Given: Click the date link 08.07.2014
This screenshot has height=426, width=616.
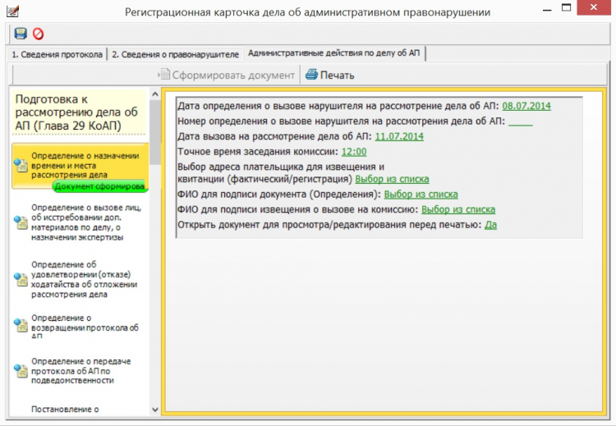Looking at the screenshot, I should coord(526,106).
